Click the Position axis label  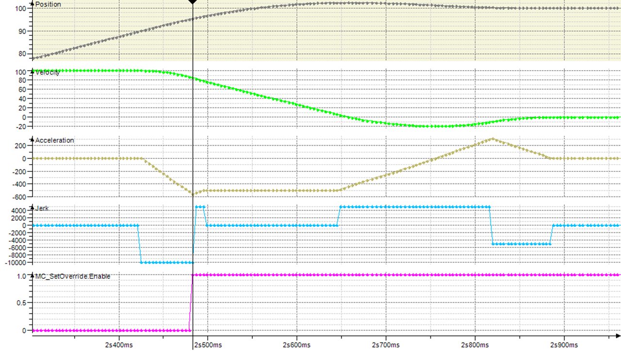point(48,4)
